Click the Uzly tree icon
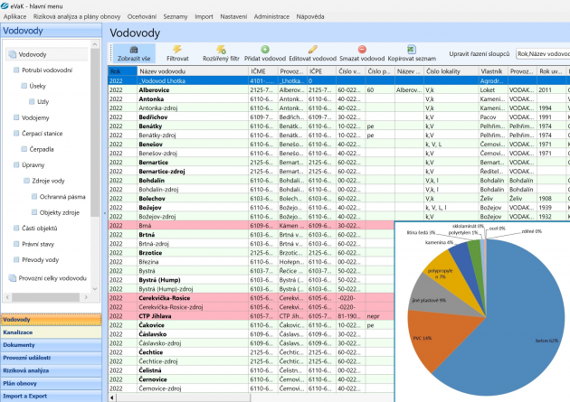 32,101
